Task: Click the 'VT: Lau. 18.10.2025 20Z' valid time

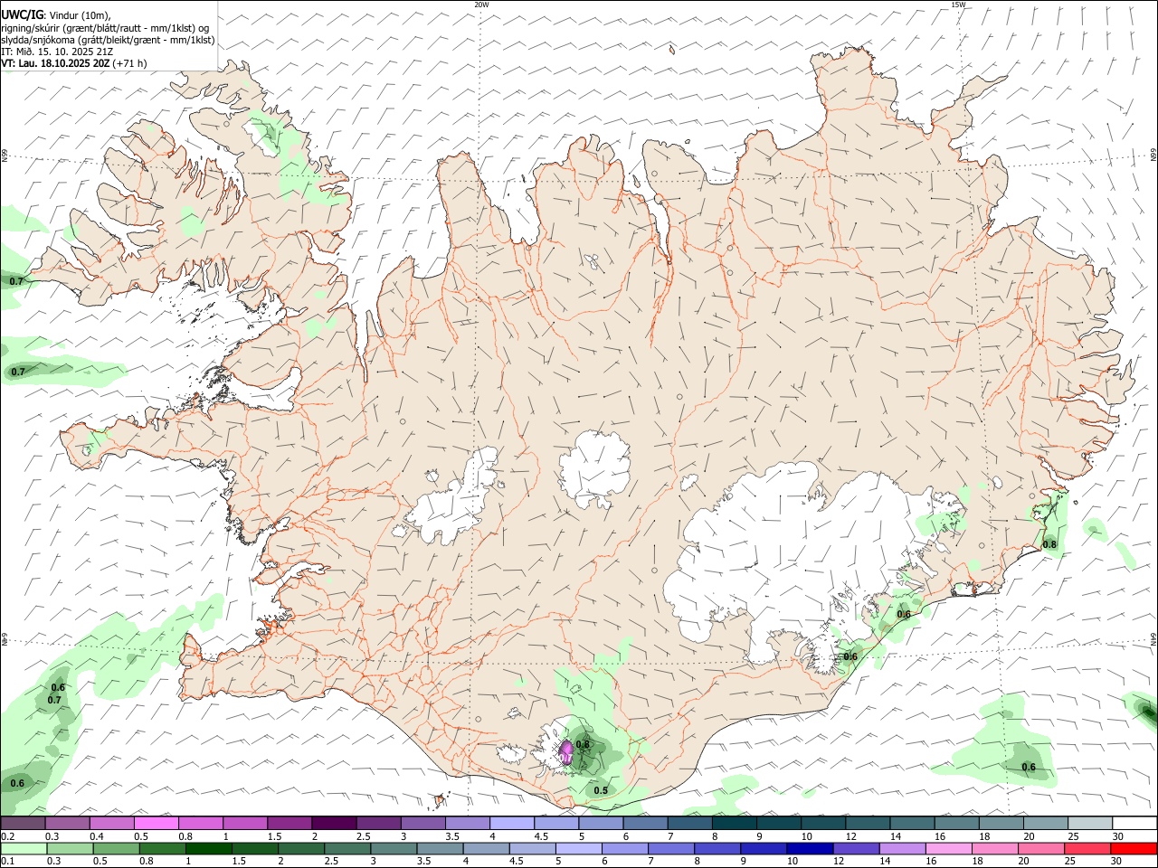Action: 55,63
